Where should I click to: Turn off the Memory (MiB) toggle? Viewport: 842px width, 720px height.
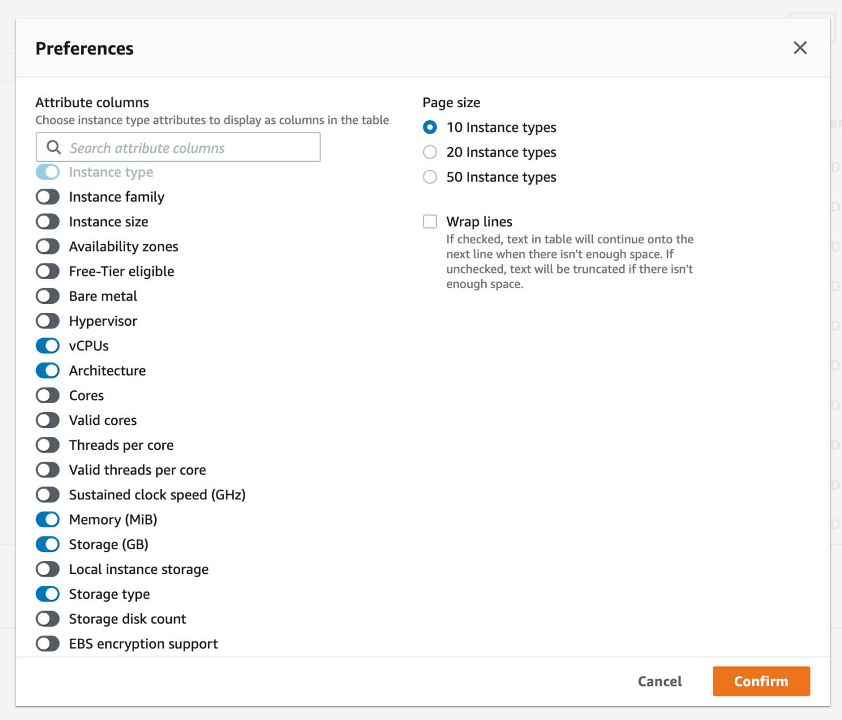(x=48, y=520)
